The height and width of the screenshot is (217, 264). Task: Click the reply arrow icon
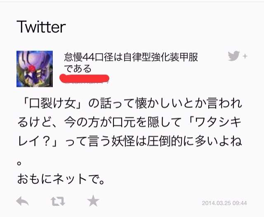tap(22, 201)
